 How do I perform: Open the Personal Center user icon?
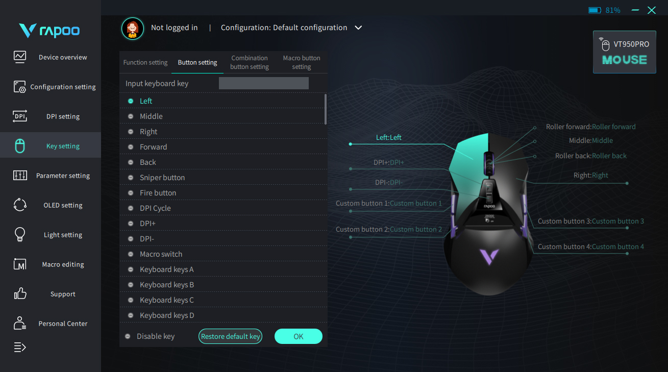click(20, 323)
